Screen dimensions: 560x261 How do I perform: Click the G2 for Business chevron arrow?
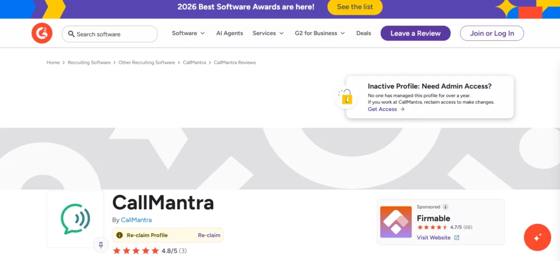coord(343,33)
